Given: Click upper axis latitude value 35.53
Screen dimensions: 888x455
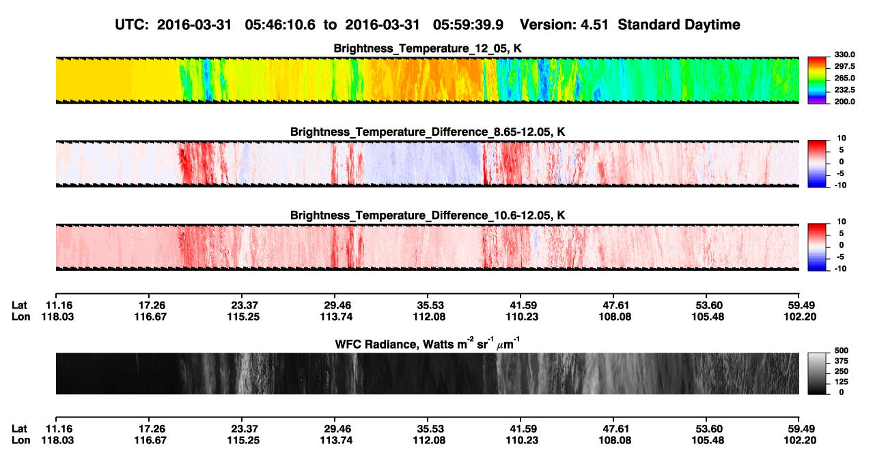Looking at the screenshot, I should [428, 306].
